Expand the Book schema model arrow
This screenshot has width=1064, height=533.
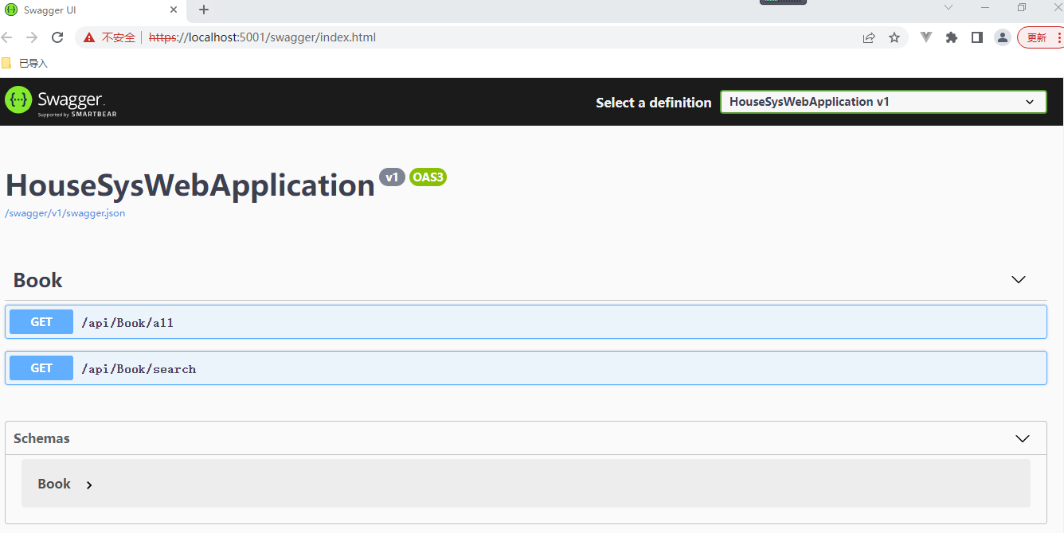(x=89, y=484)
